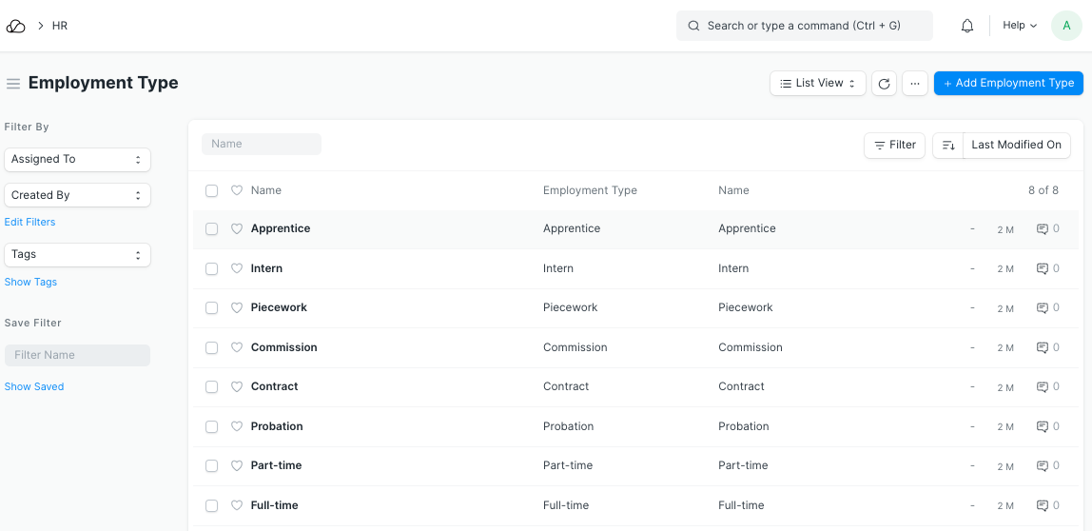Check the select-all checkbox in header

click(x=211, y=190)
